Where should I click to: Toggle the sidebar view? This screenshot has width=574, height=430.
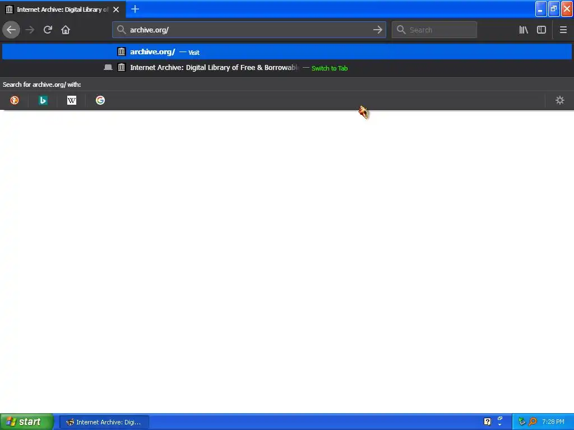point(541,30)
